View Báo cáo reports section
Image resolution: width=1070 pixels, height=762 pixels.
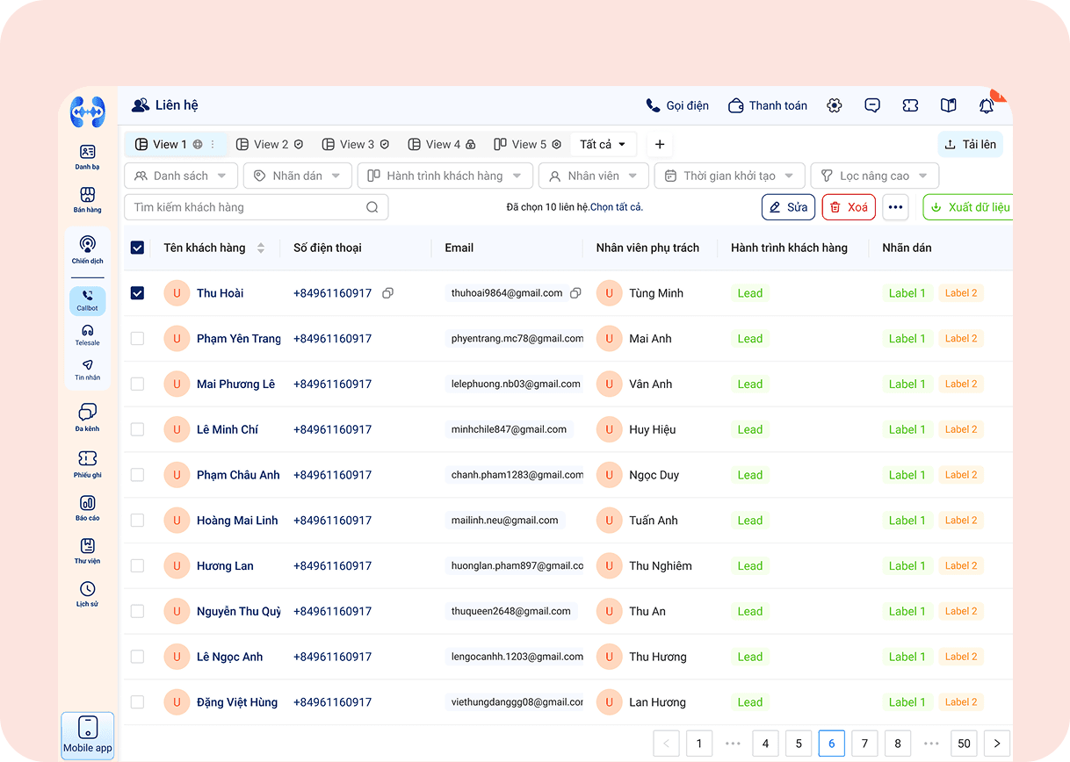87,507
